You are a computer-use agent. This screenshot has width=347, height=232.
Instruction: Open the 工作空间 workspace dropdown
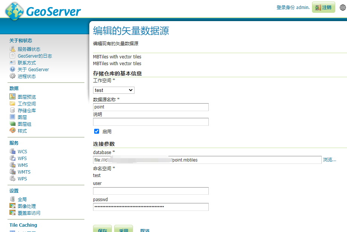[113, 90]
